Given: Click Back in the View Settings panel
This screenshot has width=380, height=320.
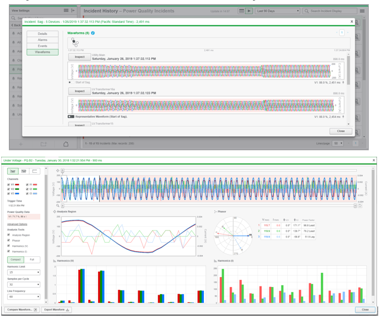Looking at the screenshot, I should click(x=16, y=25).
